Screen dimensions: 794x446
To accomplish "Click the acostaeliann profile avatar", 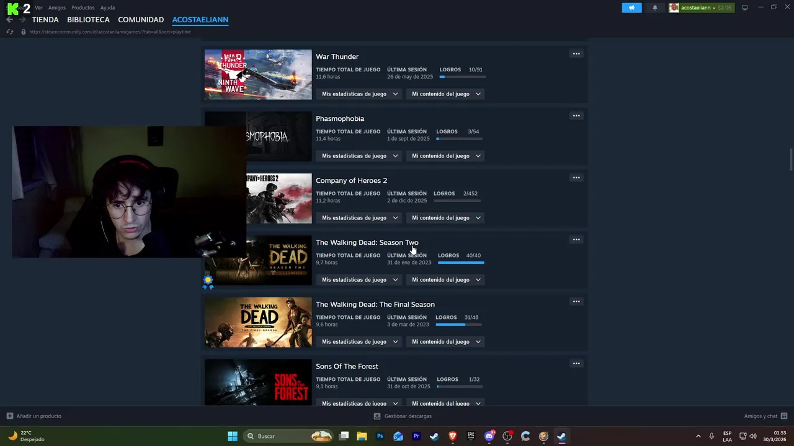I will pos(674,7).
